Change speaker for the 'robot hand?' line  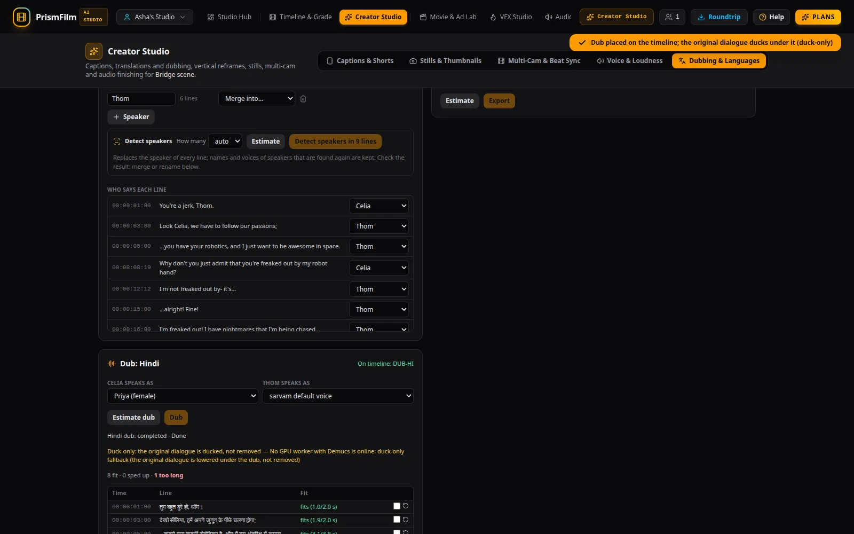pyautogui.click(x=379, y=268)
